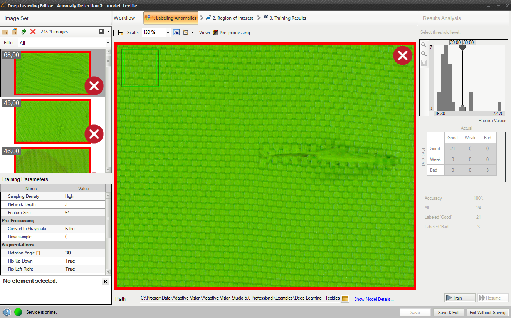The height and width of the screenshot is (318, 511).
Task: Open the Filter dropdown set to All
Action: [x=64, y=43]
